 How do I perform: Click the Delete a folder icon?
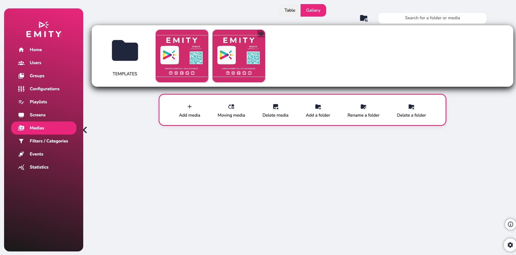(x=411, y=107)
